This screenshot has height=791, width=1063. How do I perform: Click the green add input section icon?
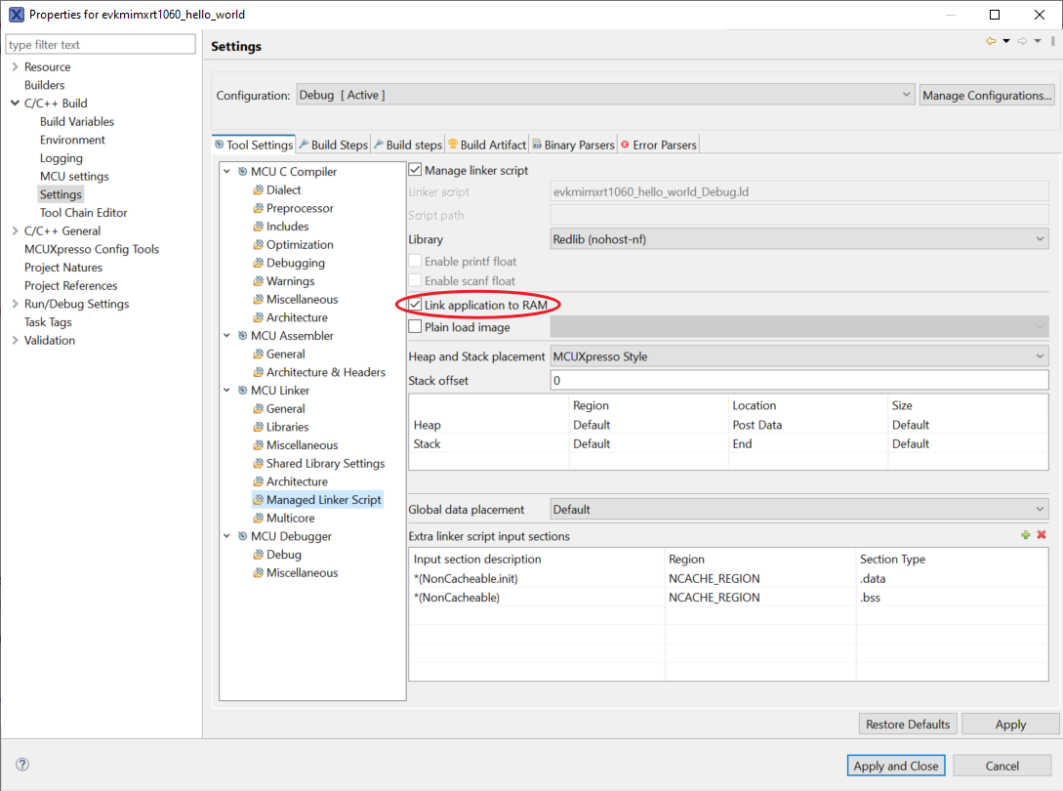pyautogui.click(x=1026, y=535)
